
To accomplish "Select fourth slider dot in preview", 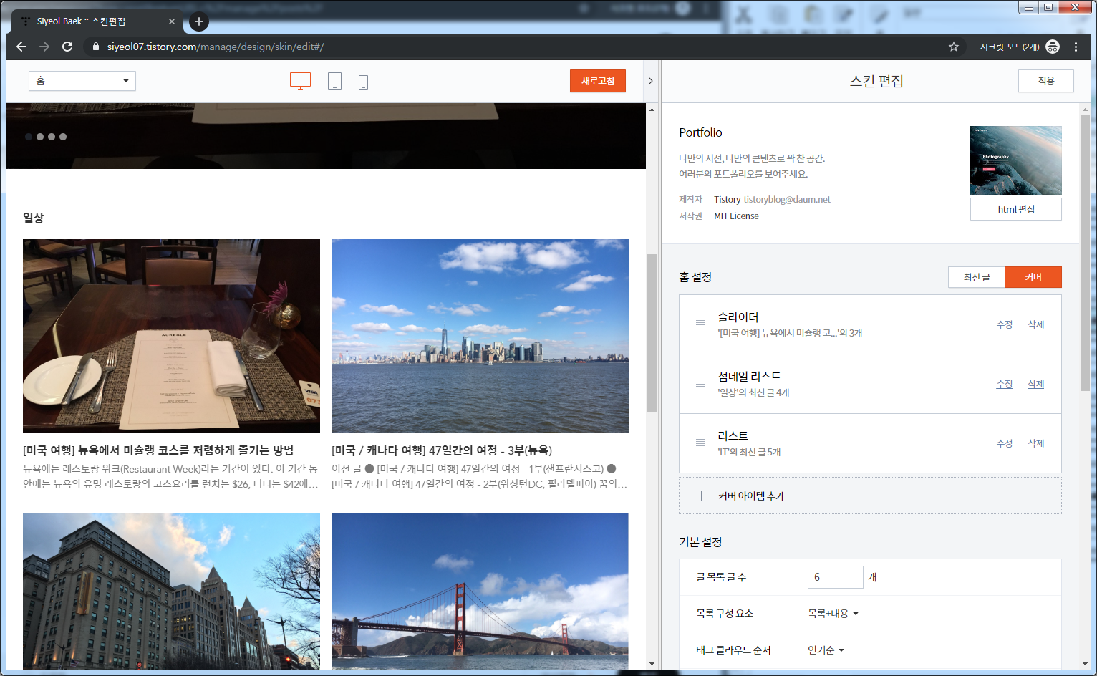I will click(x=63, y=137).
